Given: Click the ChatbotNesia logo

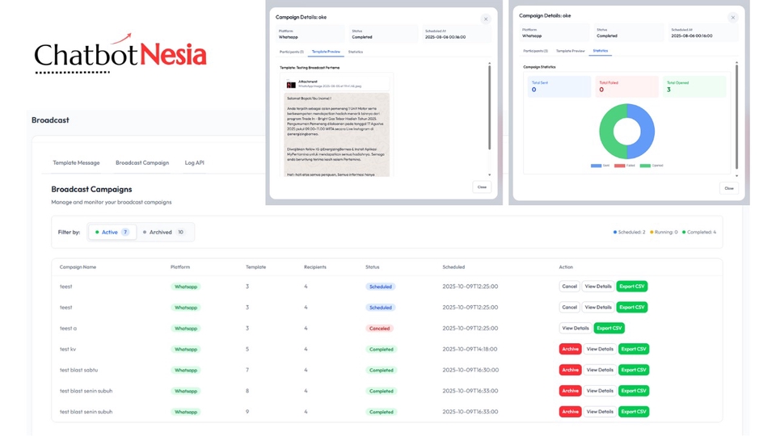Looking at the screenshot, I should (120, 54).
